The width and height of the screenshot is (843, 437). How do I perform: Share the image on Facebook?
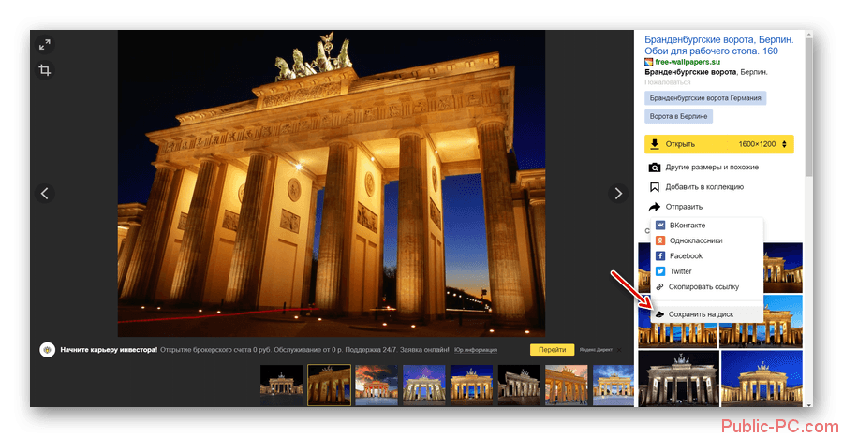(x=686, y=255)
